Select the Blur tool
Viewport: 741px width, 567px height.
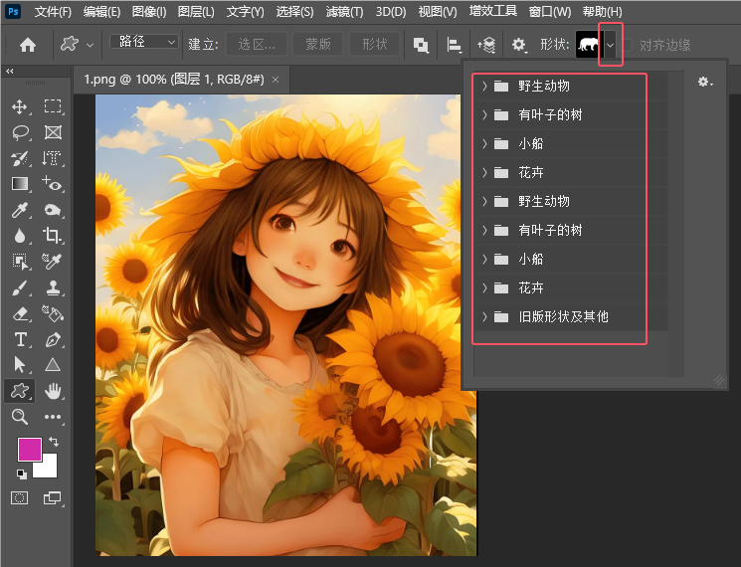point(19,236)
